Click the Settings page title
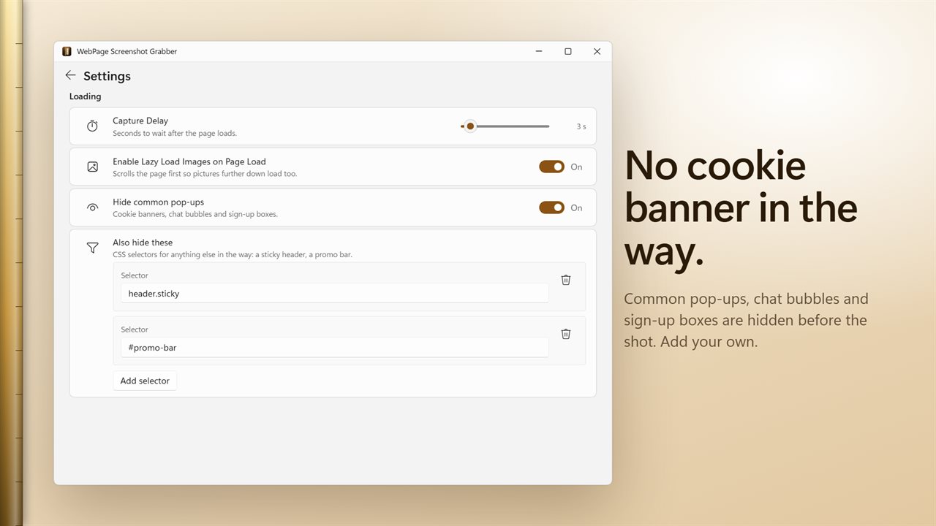This screenshot has height=526, width=936. tap(107, 76)
